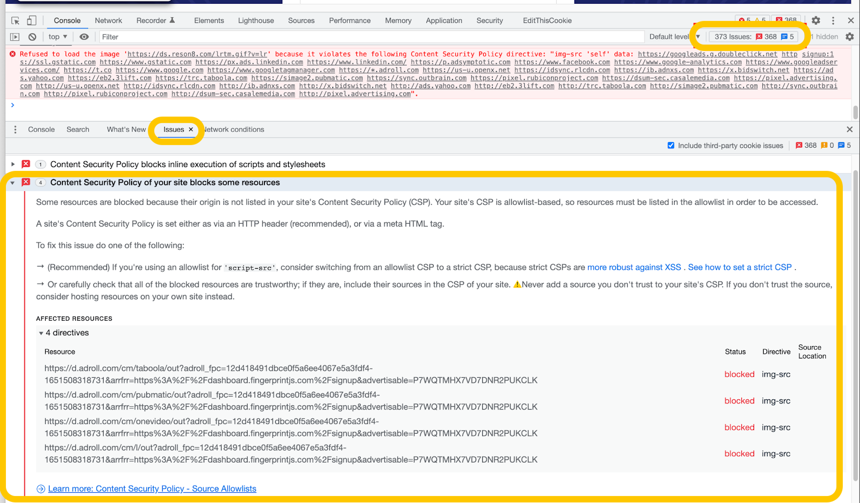The image size is (860, 503).
Task: Click the Issues pane vertical scrollbar
Action: click(856, 325)
